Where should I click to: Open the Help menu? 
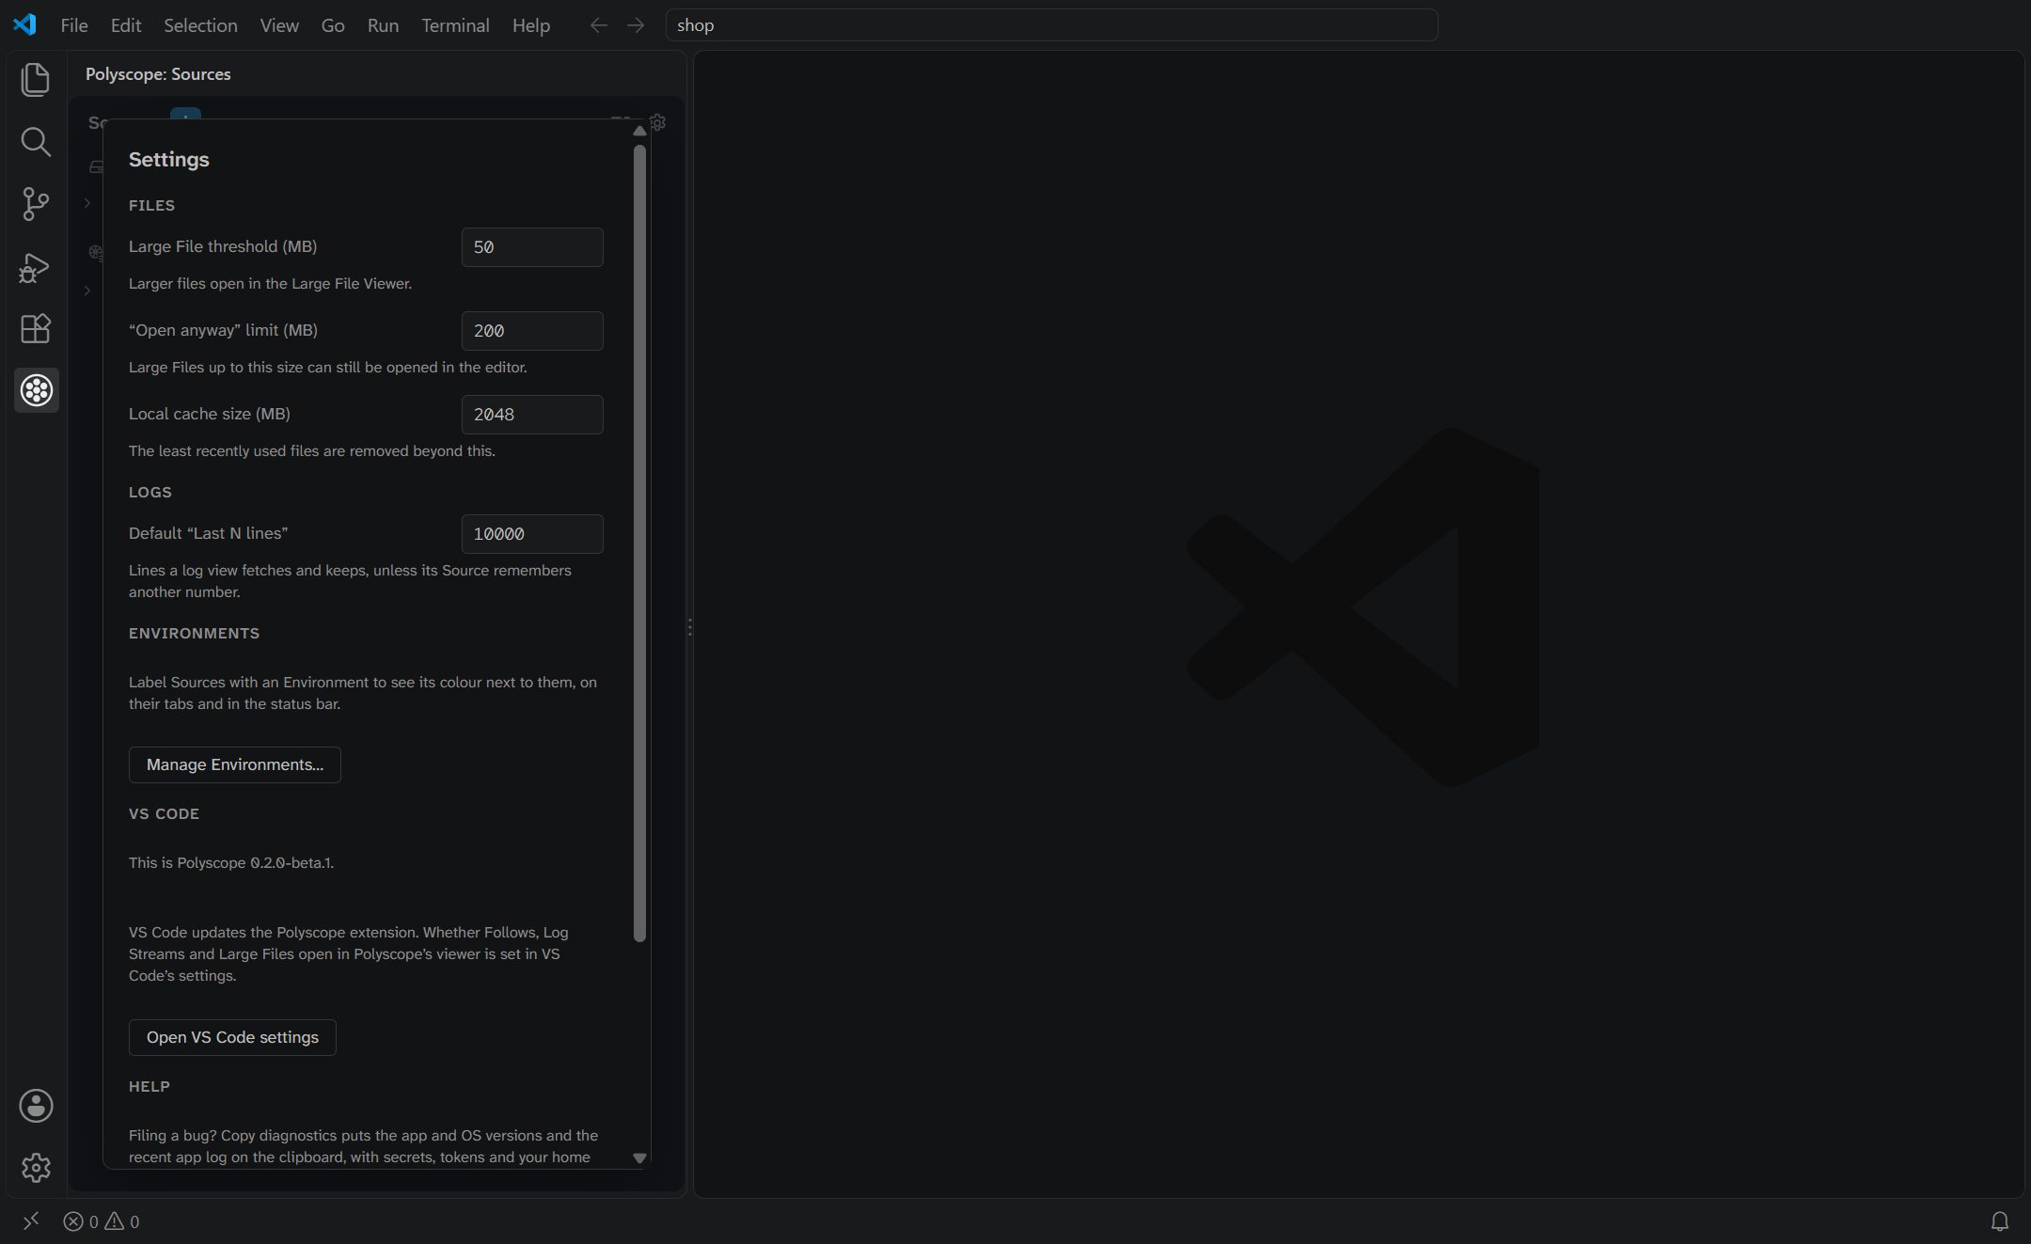(x=531, y=25)
